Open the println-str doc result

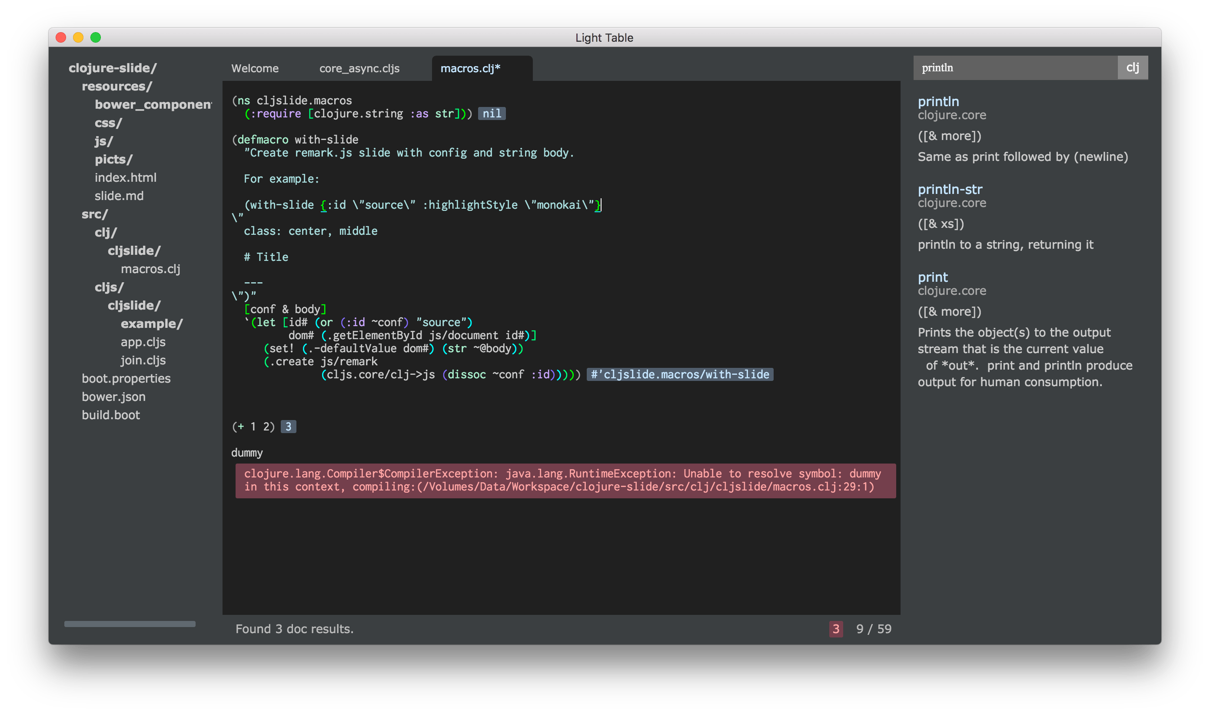pyautogui.click(x=950, y=189)
